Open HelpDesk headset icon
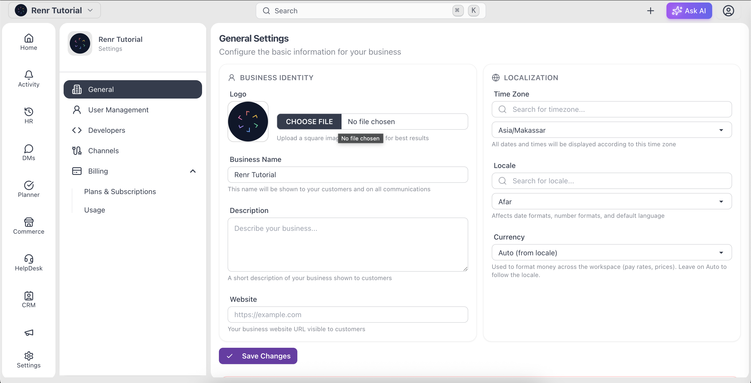This screenshot has width=751, height=383. (29, 259)
